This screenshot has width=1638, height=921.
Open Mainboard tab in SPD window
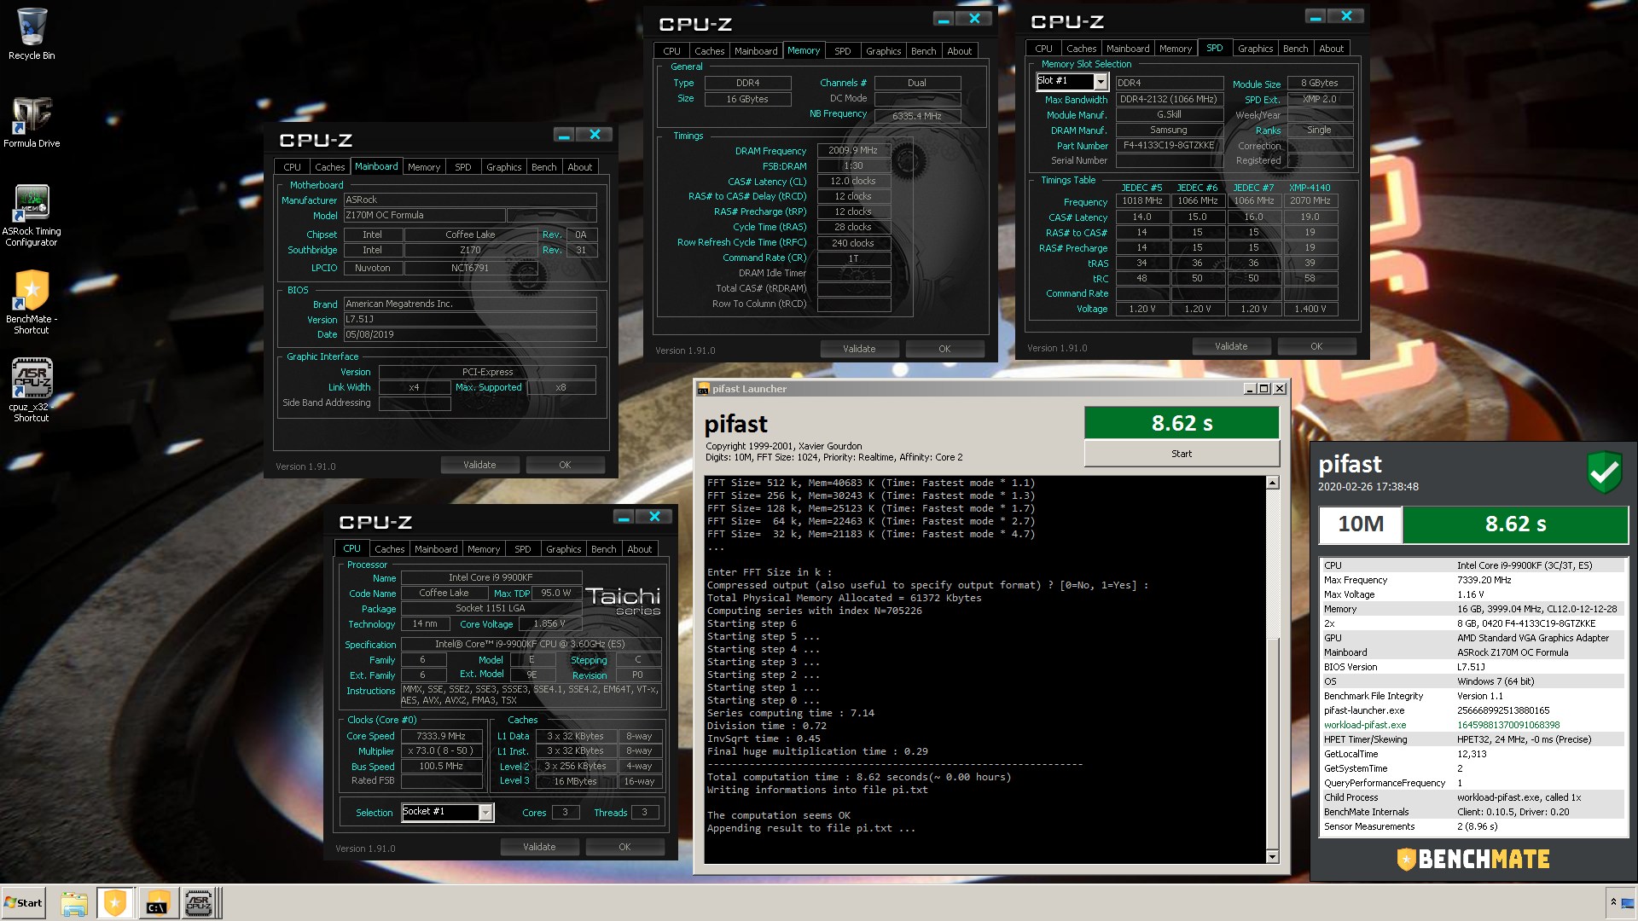[1127, 49]
